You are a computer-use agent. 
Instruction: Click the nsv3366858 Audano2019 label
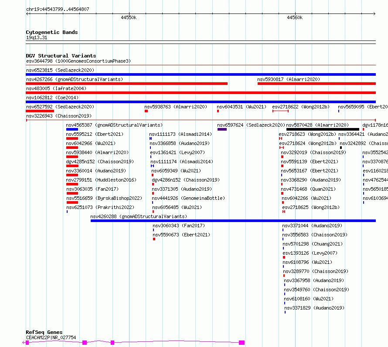[180, 143]
